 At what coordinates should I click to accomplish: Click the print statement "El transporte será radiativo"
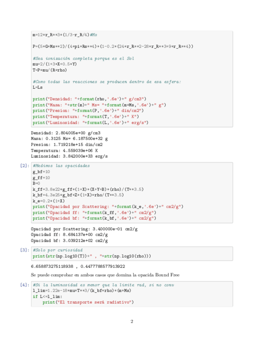(88, 302)
